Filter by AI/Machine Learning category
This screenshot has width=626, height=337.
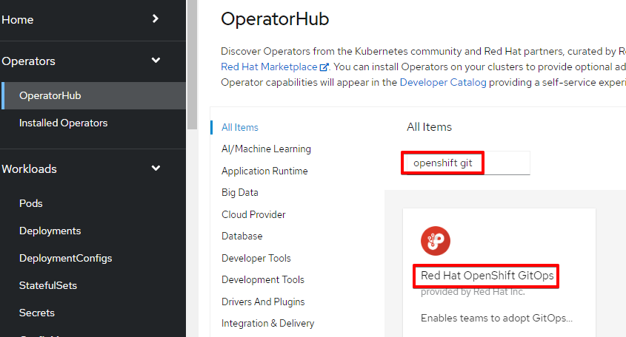266,149
